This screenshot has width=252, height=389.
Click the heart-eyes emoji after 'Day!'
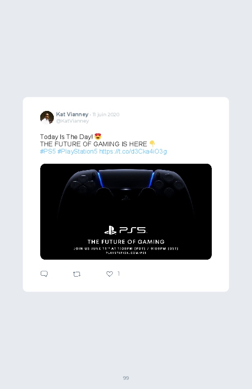pos(98,137)
